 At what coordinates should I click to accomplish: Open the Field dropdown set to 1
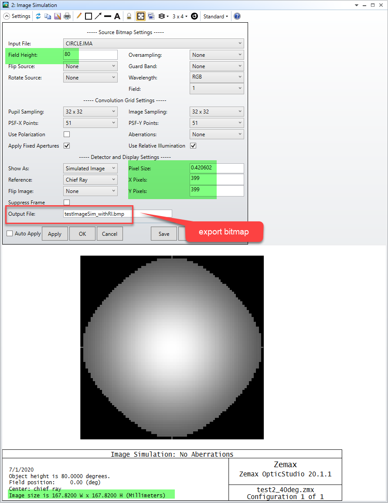pyautogui.click(x=217, y=88)
